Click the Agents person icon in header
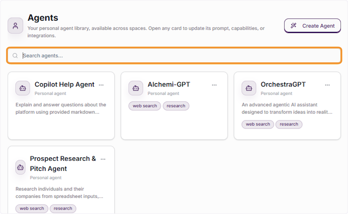 [15, 26]
